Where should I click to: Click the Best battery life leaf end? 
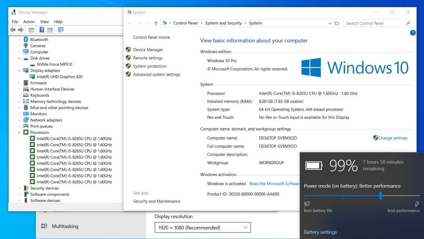click(x=307, y=204)
